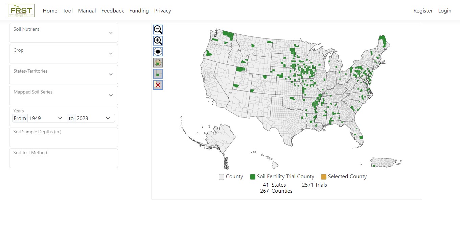Open the to year dropdown showing 2023
This screenshot has height=244, width=460.
[95, 118]
